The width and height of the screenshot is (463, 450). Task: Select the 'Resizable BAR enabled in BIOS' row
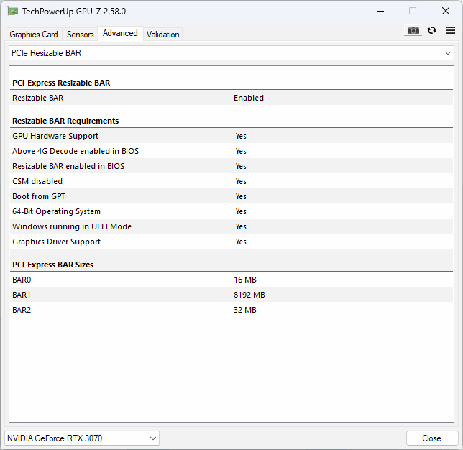232,166
